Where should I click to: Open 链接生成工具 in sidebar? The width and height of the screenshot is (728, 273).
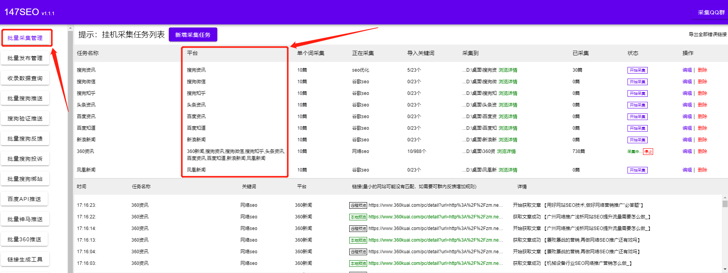point(25,259)
